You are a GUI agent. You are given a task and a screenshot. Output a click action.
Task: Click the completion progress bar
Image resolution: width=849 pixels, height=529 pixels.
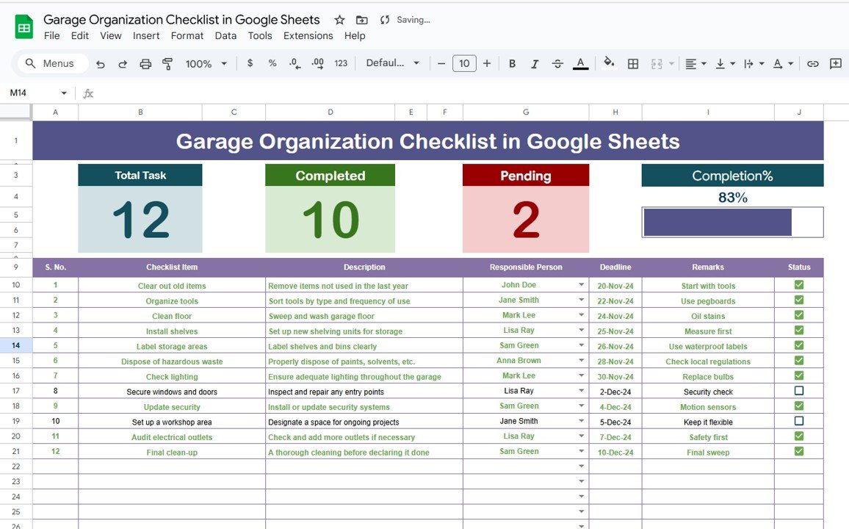pos(732,222)
